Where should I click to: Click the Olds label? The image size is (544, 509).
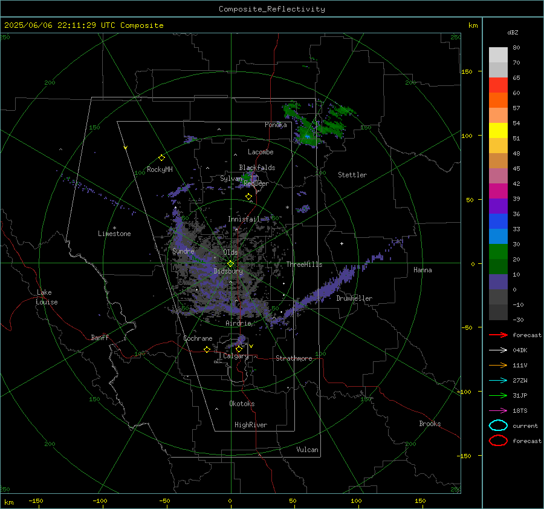(x=230, y=252)
